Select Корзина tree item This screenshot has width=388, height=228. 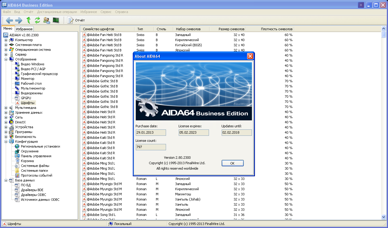click(x=27, y=161)
